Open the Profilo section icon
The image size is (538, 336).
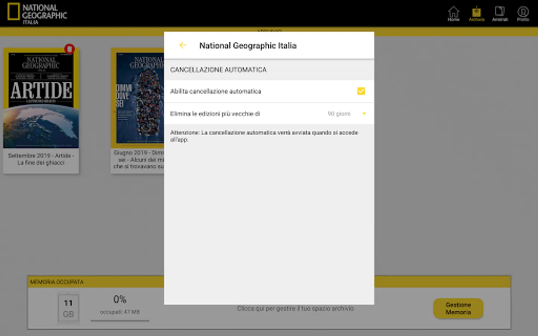[523, 14]
